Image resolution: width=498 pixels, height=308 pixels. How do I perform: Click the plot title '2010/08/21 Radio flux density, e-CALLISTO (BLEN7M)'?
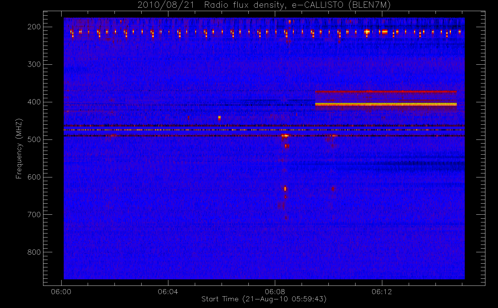point(264,5)
